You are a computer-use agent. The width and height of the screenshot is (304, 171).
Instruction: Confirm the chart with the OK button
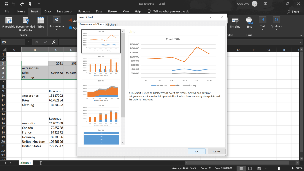coord(197,151)
